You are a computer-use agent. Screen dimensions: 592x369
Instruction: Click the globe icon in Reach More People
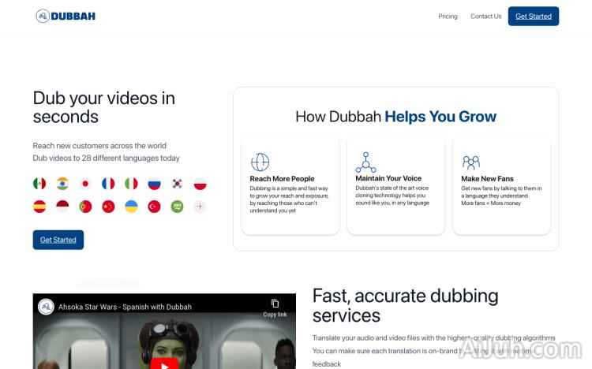(260, 162)
